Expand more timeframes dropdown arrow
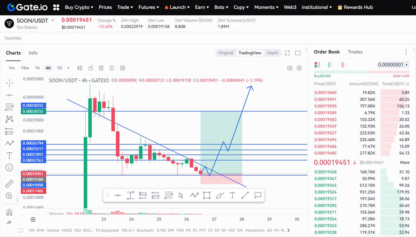 [68, 68]
